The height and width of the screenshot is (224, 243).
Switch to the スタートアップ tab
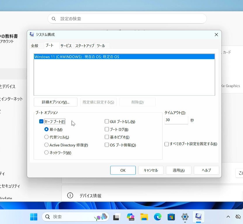pos(85,46)
